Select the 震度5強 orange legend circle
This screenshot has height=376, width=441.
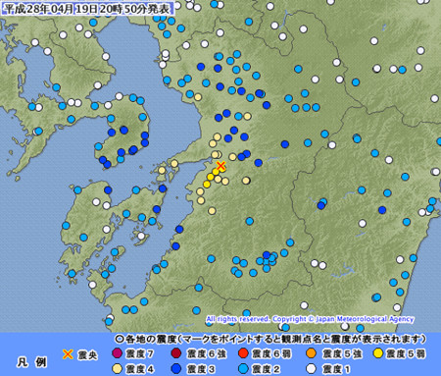312,353
